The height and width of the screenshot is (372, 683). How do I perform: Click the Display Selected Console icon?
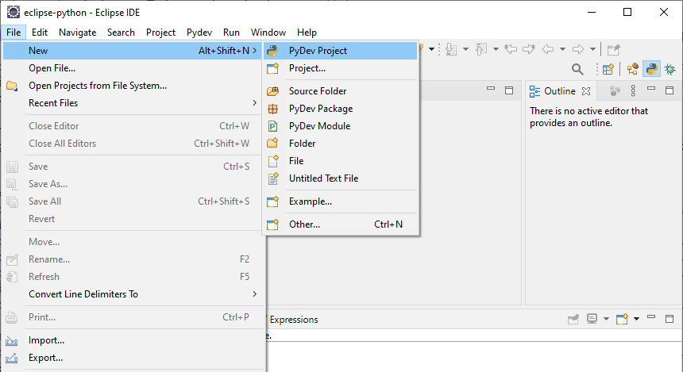coord(592,319)
